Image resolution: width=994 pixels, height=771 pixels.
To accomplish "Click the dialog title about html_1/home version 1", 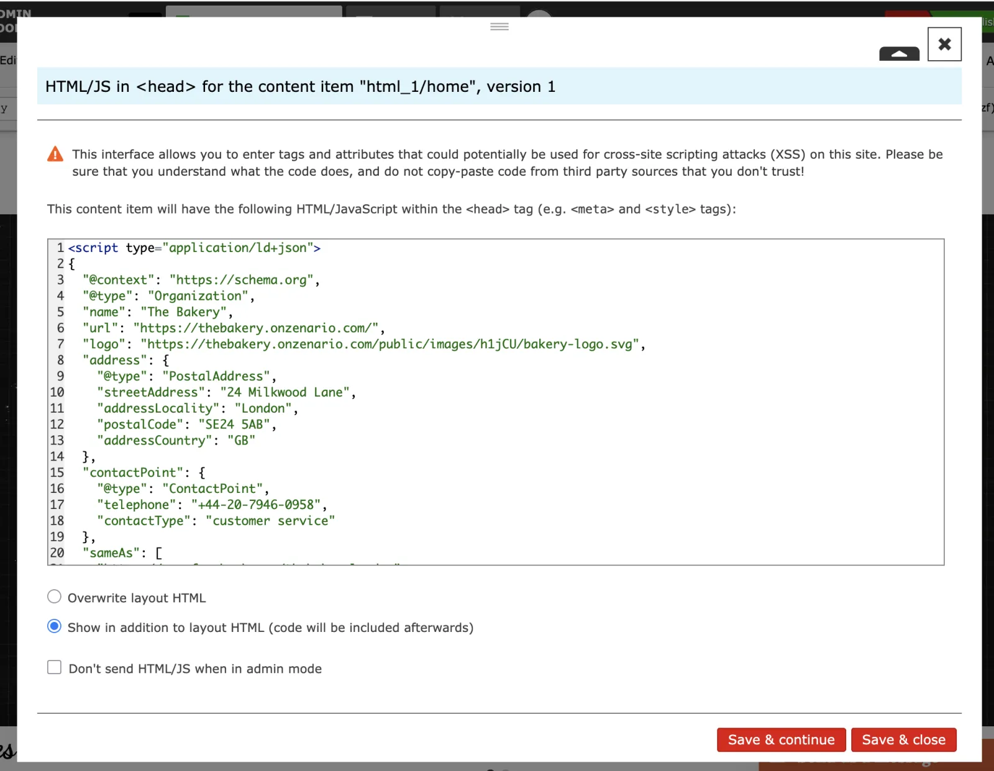I will [x=300, y=86].
